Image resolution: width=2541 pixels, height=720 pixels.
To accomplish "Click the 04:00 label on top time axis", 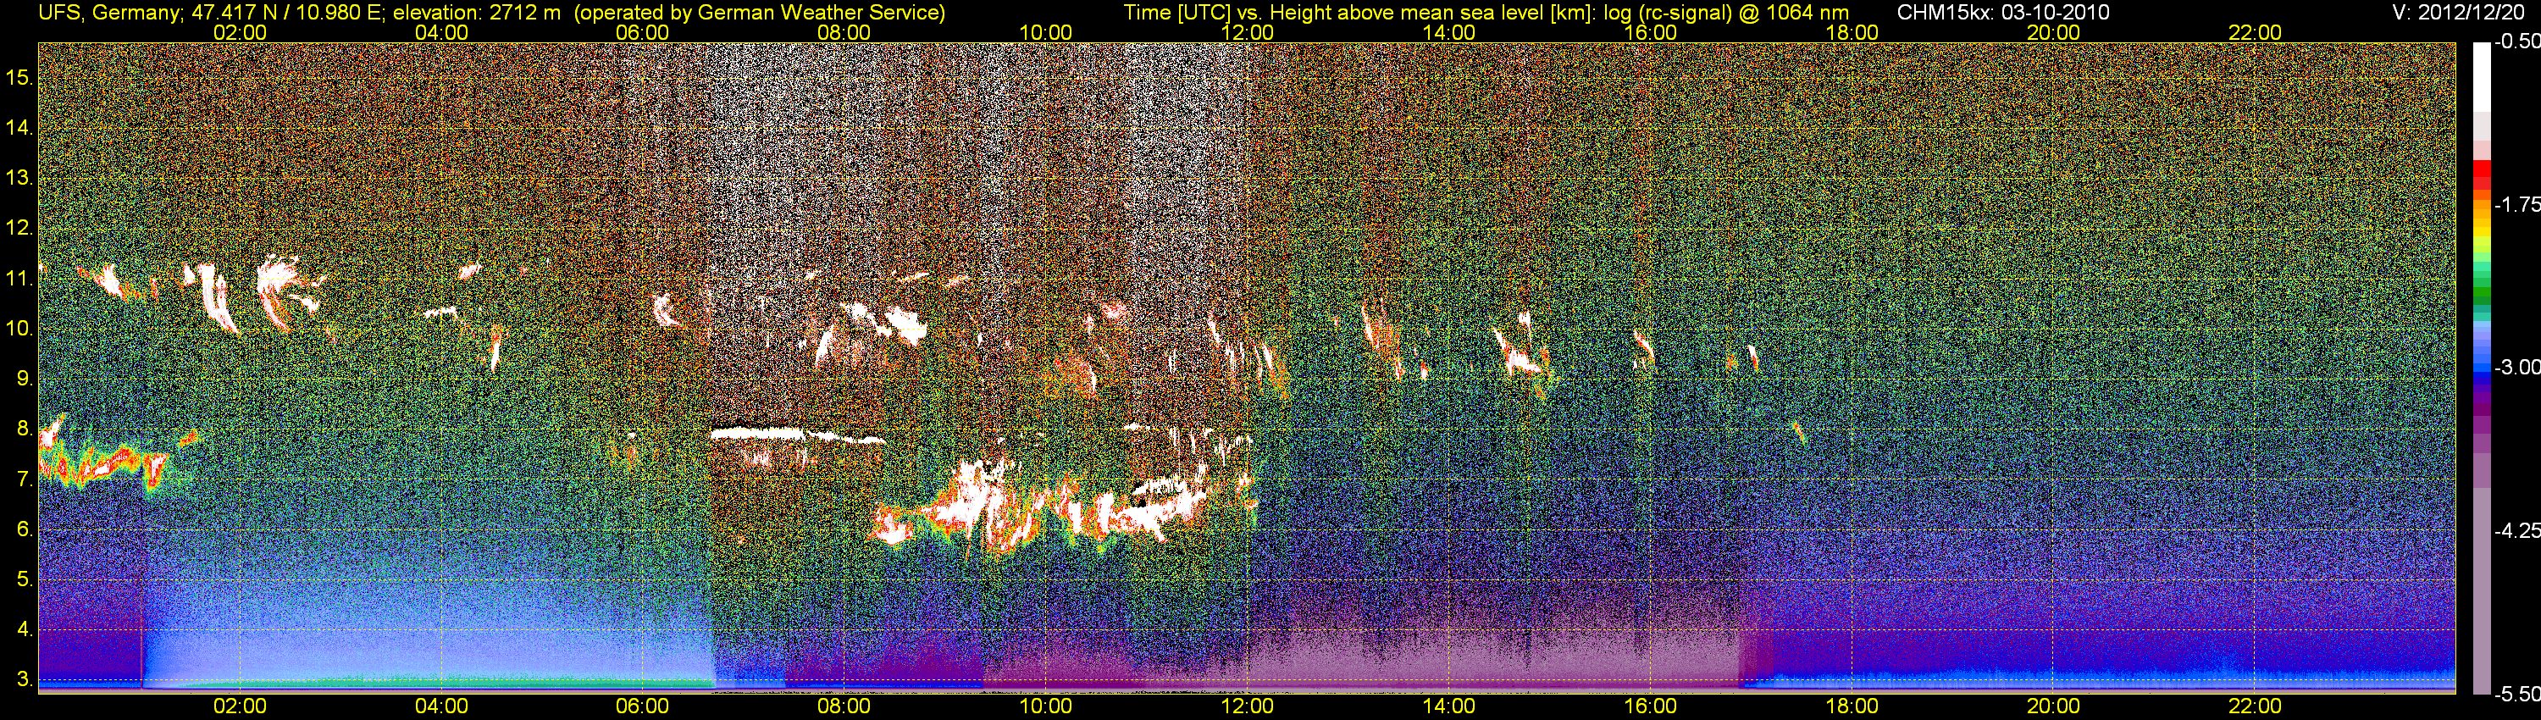I will [x=441, y=32].
